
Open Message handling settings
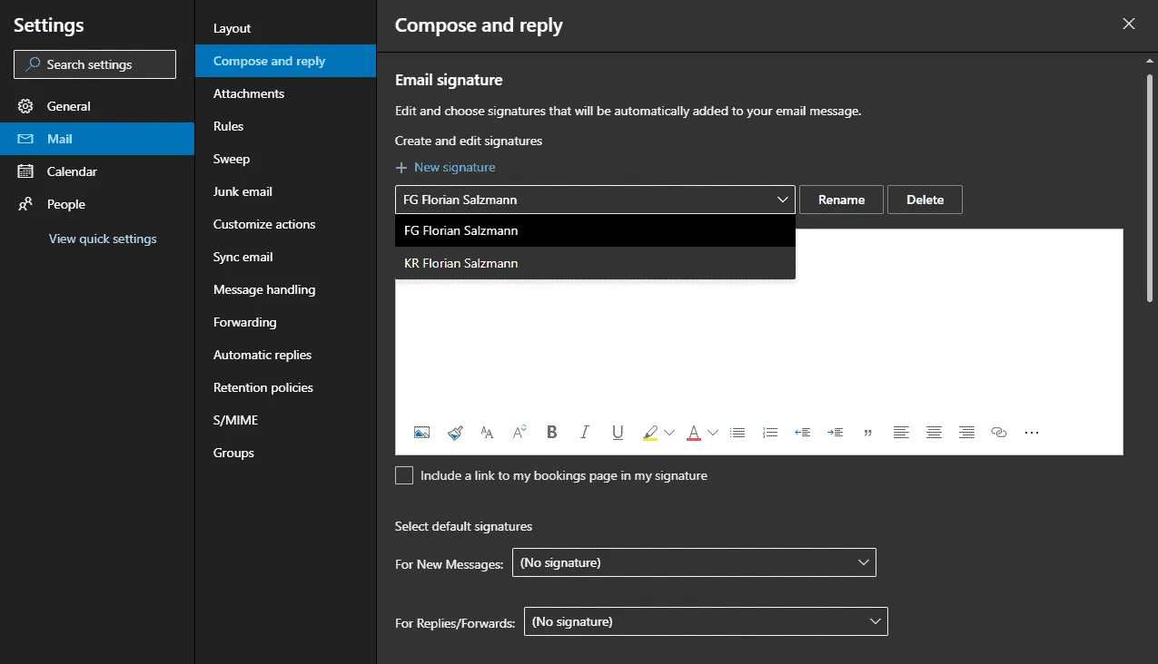[285, 289]
